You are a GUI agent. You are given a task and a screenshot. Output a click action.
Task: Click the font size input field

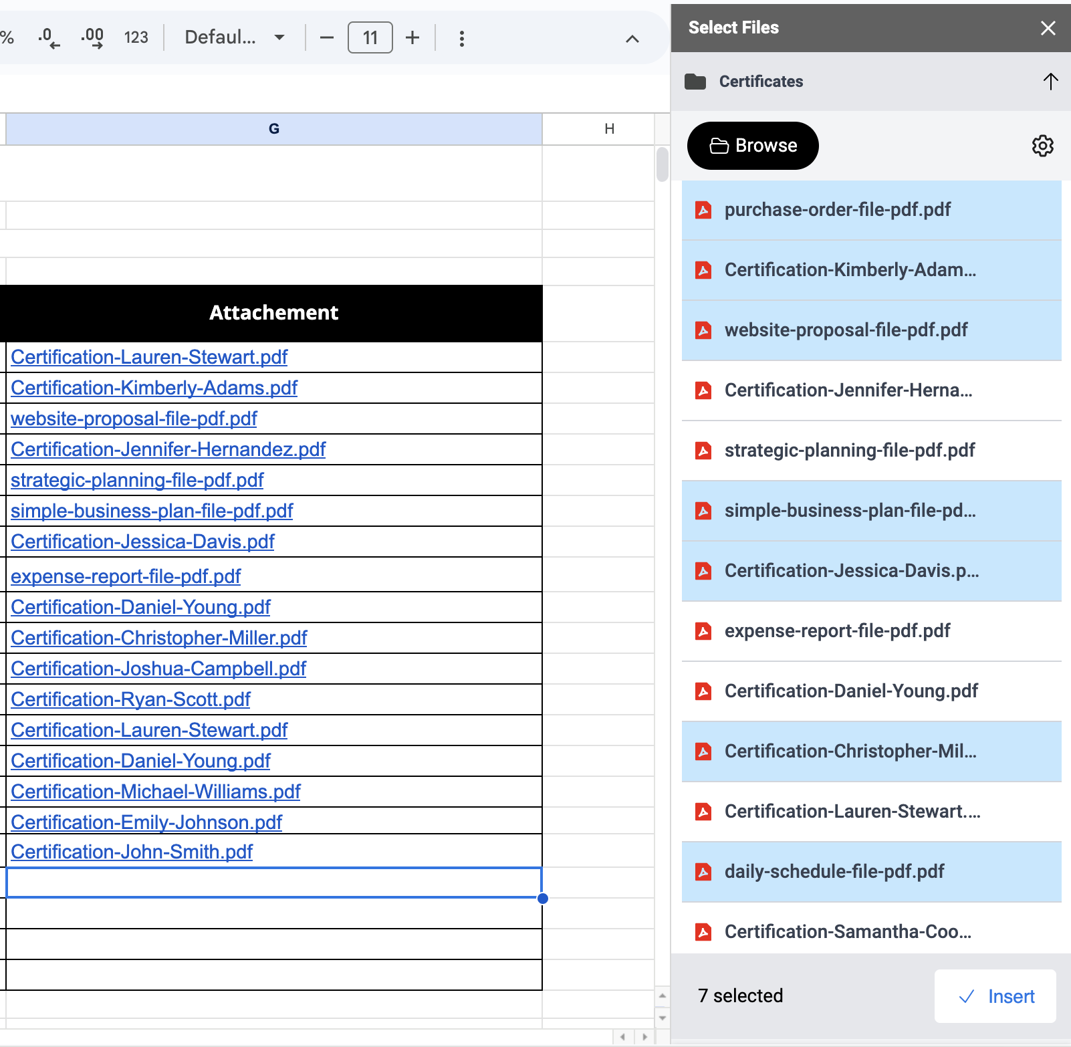[370, 37]
